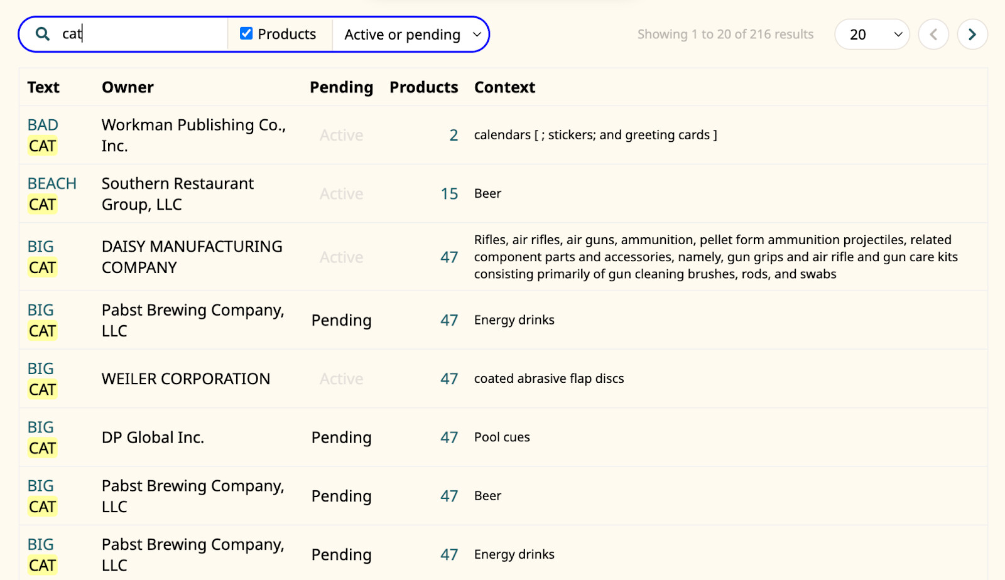Click product count 47 for Pool cues row
This screenshot has height=580, width=1005.
point(449,437)
